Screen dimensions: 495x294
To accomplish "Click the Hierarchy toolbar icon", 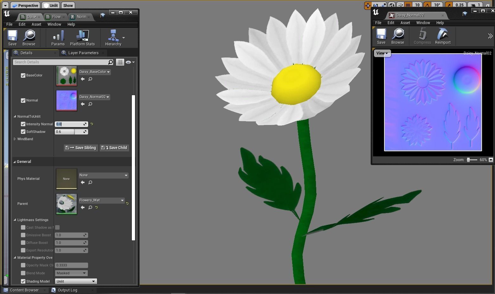I will tap(113, 38).
